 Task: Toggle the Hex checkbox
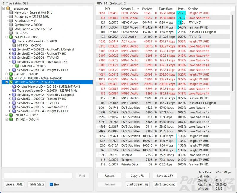tap(51, 184)
